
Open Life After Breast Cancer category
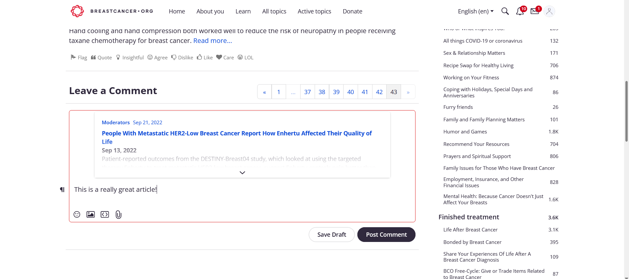[470, 229]
